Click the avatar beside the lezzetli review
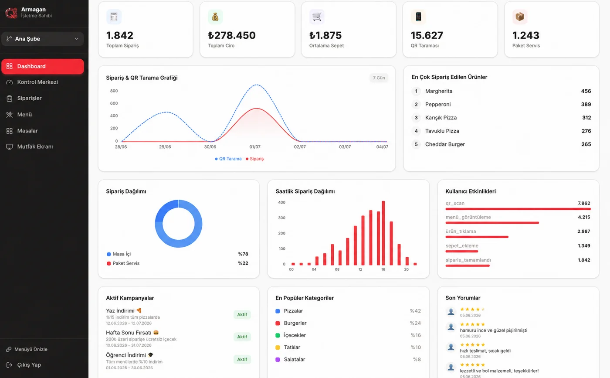Image resolution: width=610 pixels, height=378 pixels. [x=451, y=367]
